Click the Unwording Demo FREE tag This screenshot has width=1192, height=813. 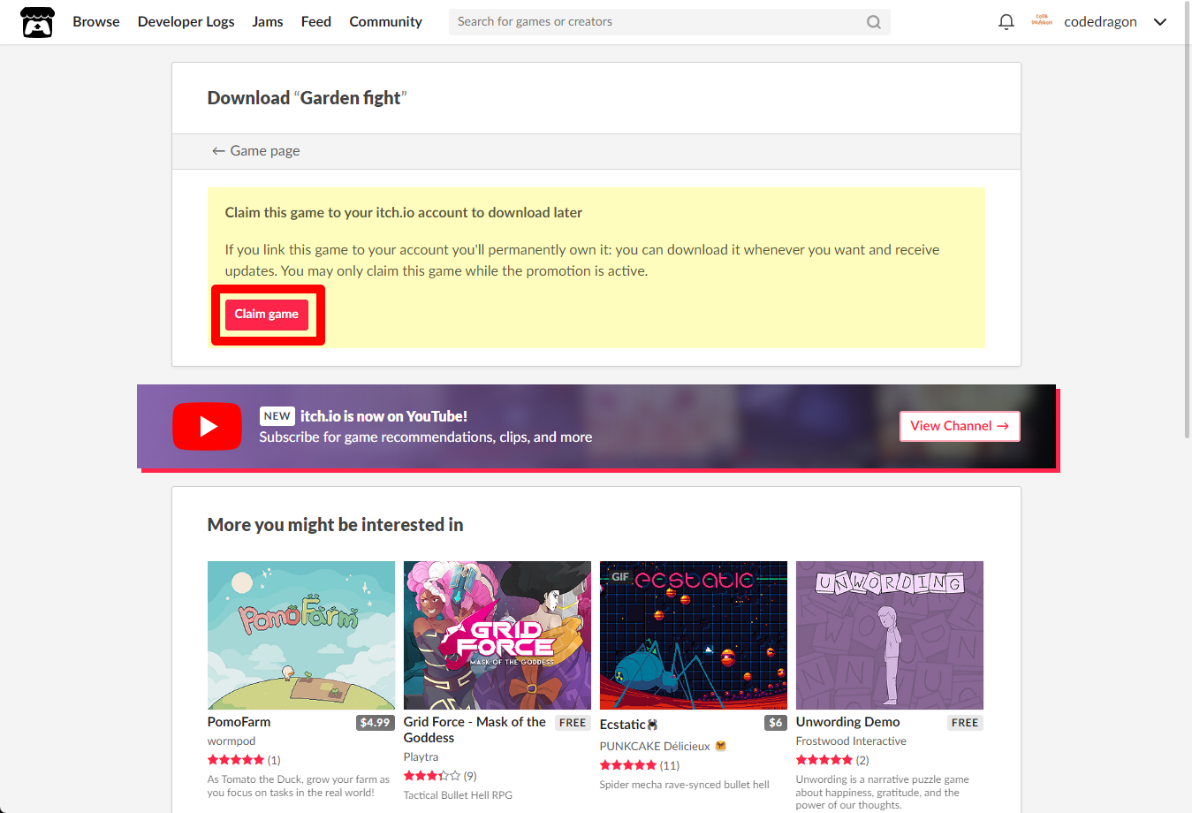coord(965,723)
